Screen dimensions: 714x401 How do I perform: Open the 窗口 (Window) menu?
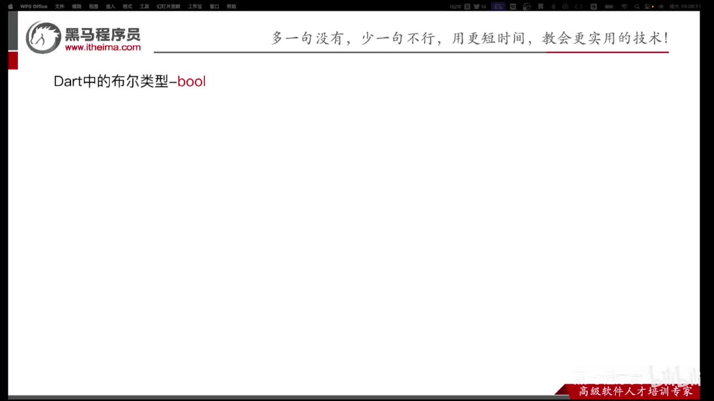214,6
